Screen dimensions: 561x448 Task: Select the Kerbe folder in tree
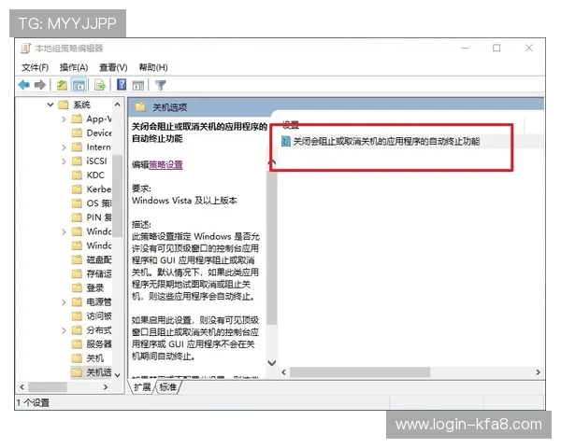coord(92,189)
